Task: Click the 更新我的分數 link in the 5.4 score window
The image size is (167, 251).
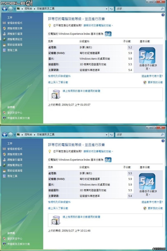Action: point(155,208)
